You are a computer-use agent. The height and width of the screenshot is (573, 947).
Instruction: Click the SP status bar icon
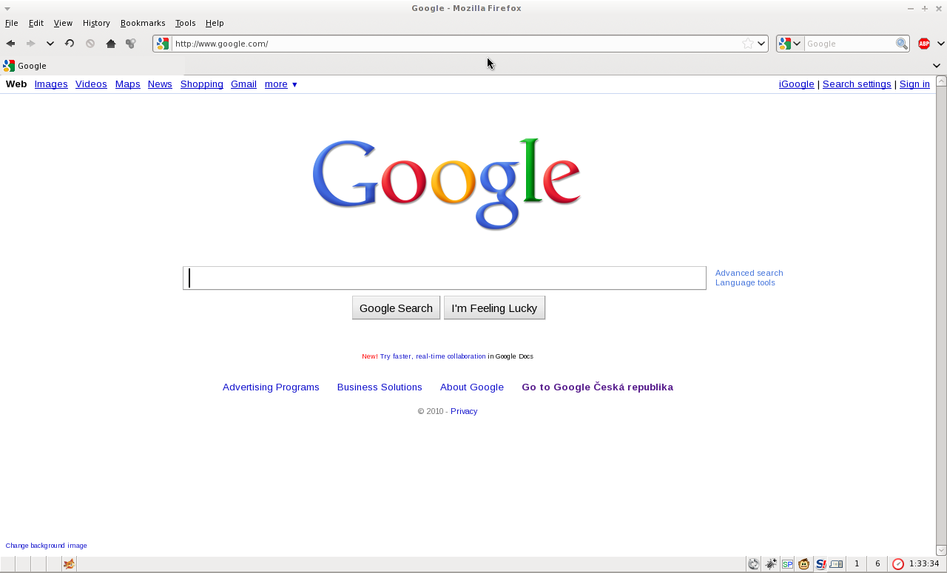pyautogui.click(x=787, y=564)
